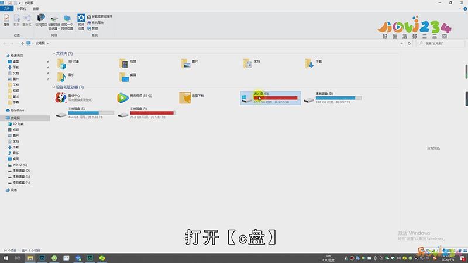Open Adobe Audition from the taskbar
This screenshot has height=263, width=468.
click(x=90, y=258)
